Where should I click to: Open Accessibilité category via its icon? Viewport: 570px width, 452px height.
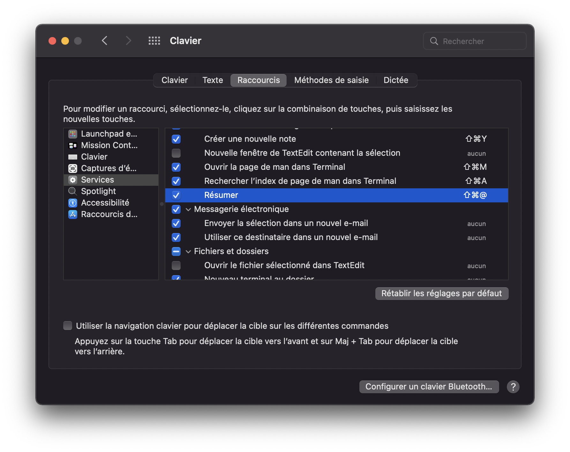click(73, 203)
